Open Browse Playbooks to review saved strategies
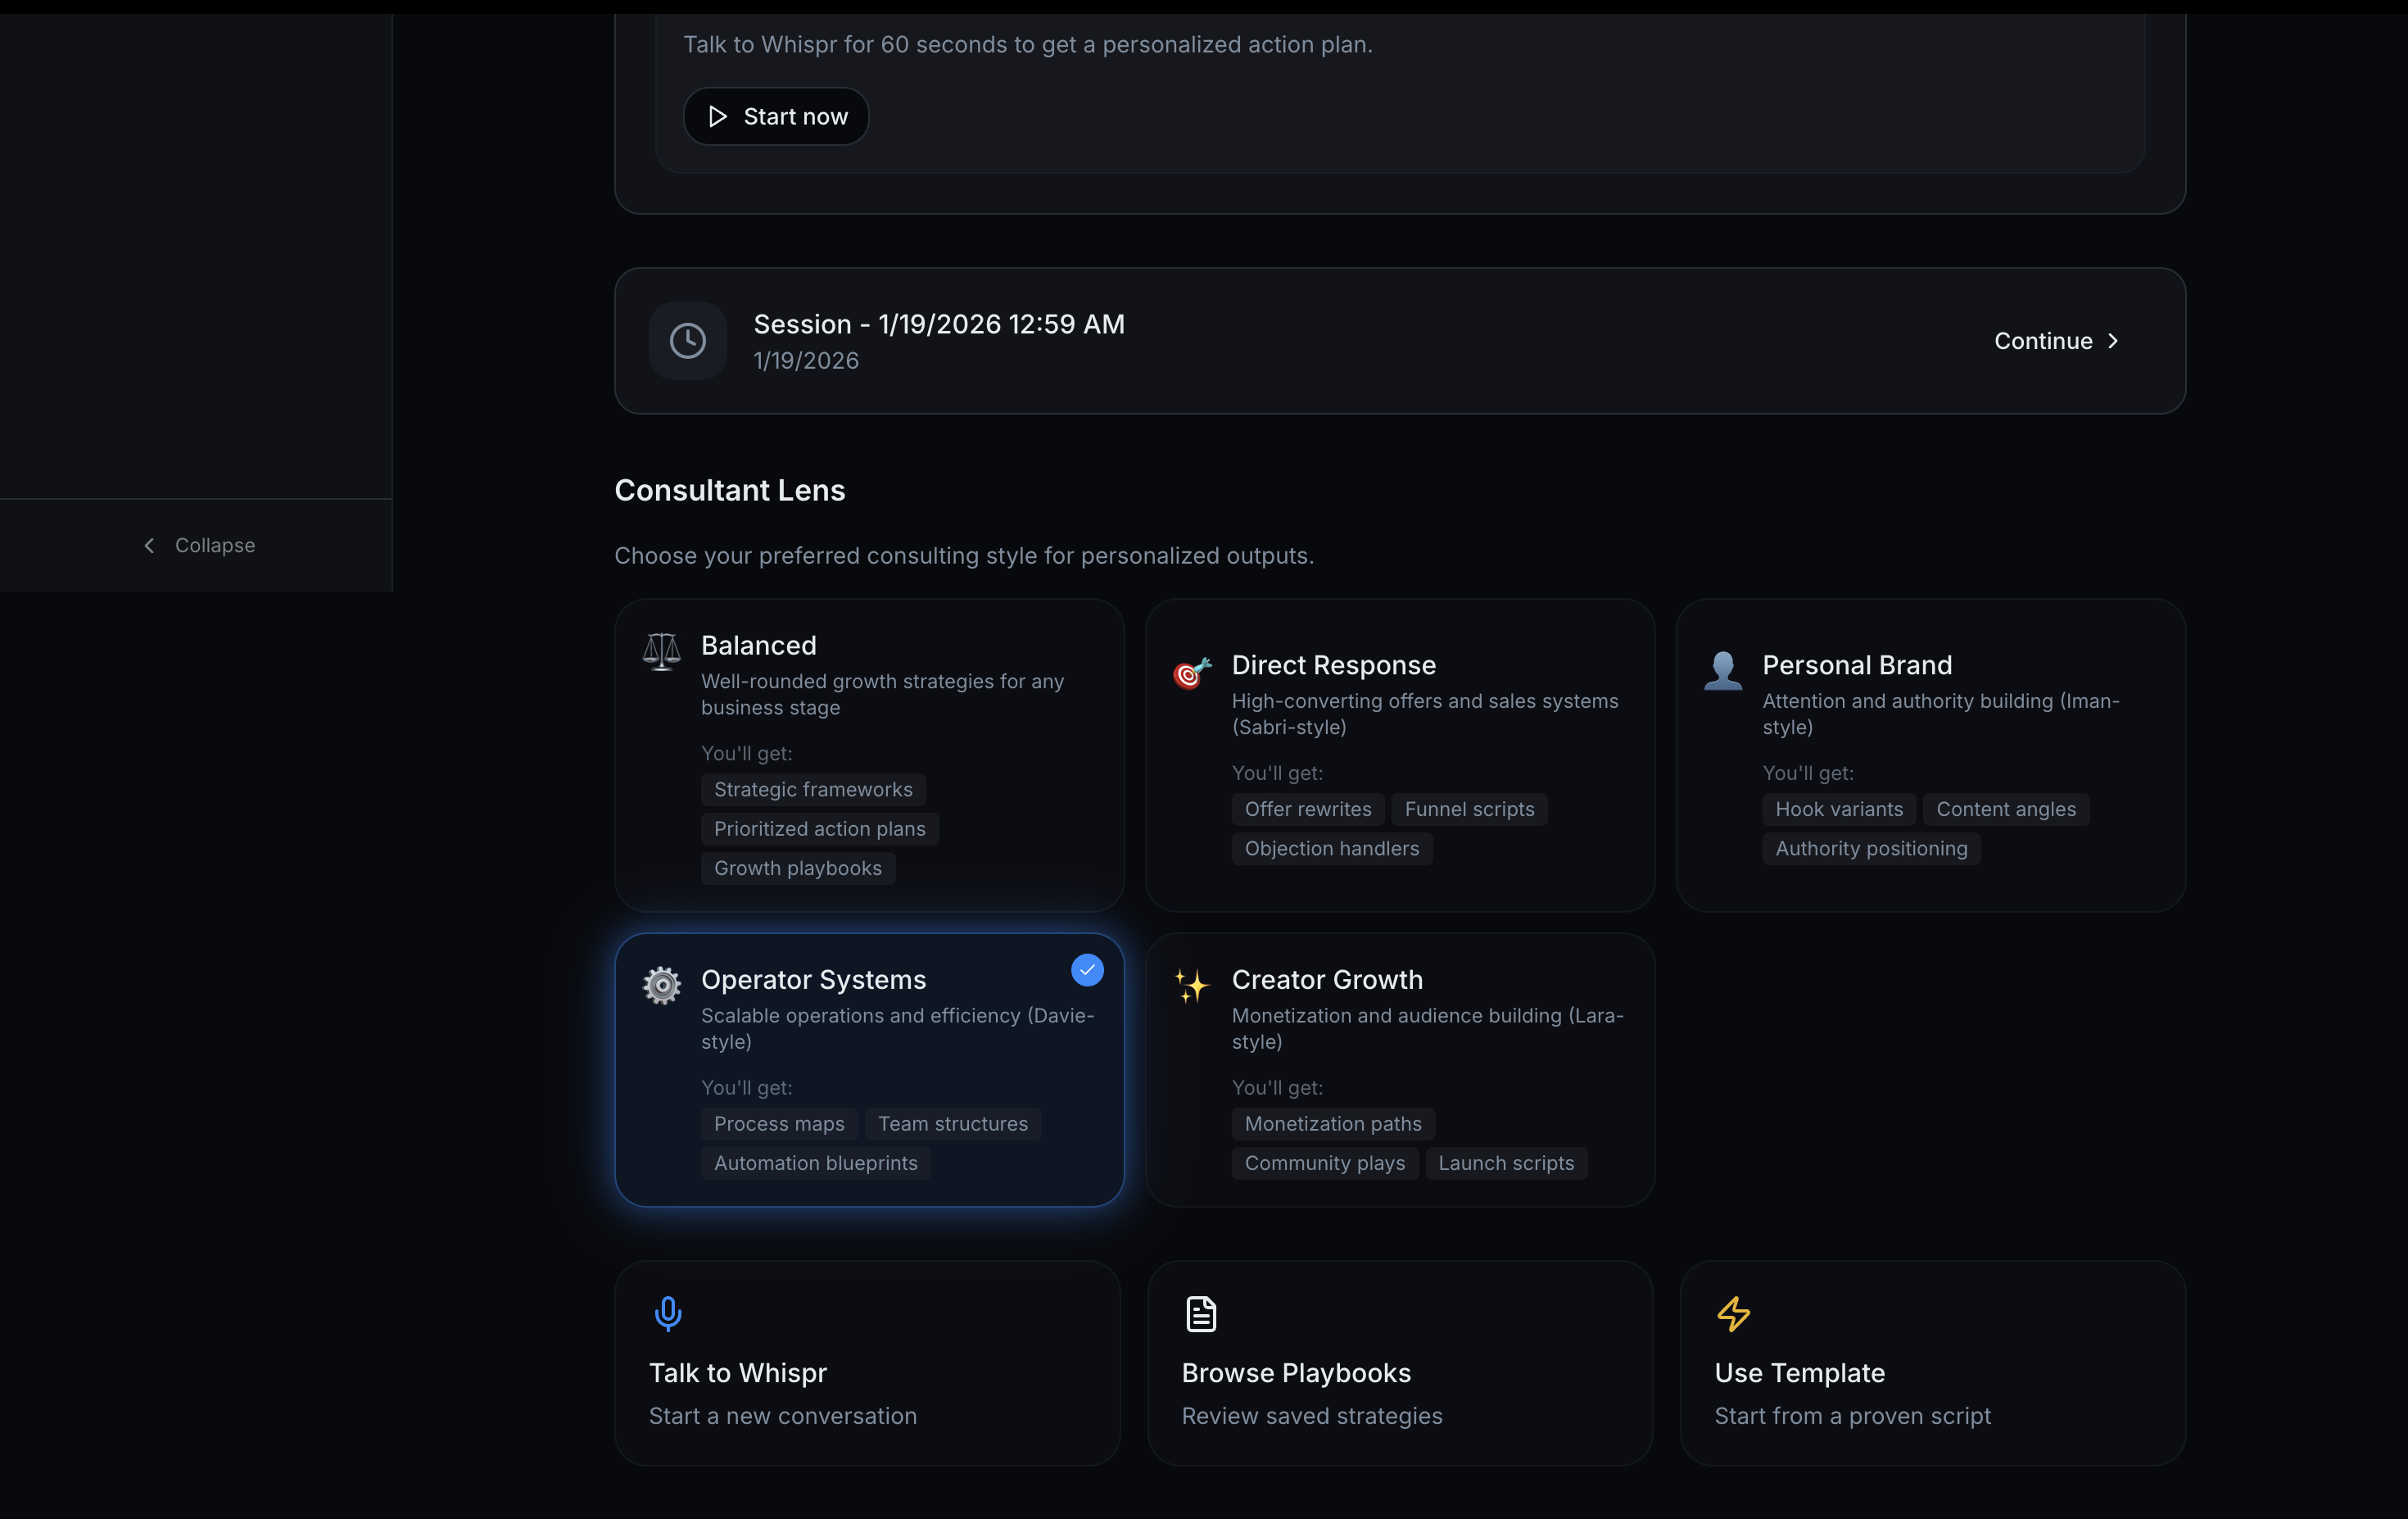This screenshot has width=2408, height=1519. [x=1400, y=1363]
